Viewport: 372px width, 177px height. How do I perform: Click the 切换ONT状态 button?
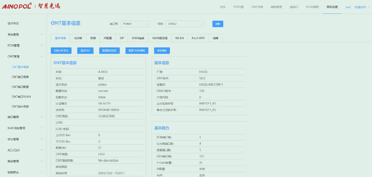coord(61,51)
